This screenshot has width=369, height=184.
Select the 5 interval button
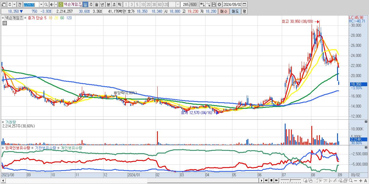[137, 4]
